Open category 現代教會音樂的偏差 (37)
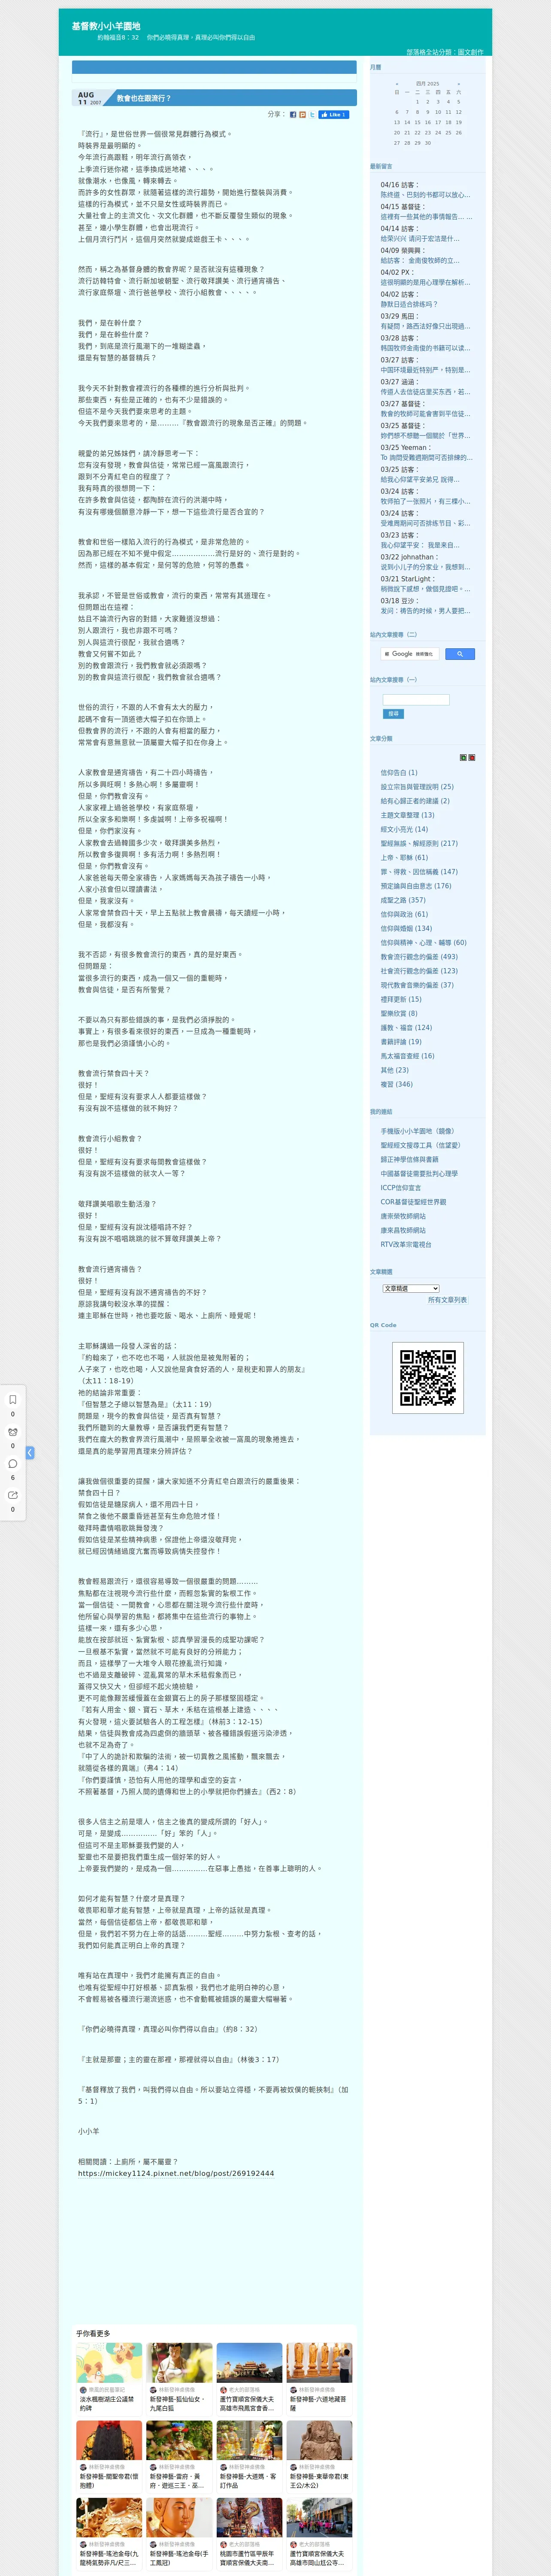This screenshot has width=551, height=2576. (x=417, y=985)
